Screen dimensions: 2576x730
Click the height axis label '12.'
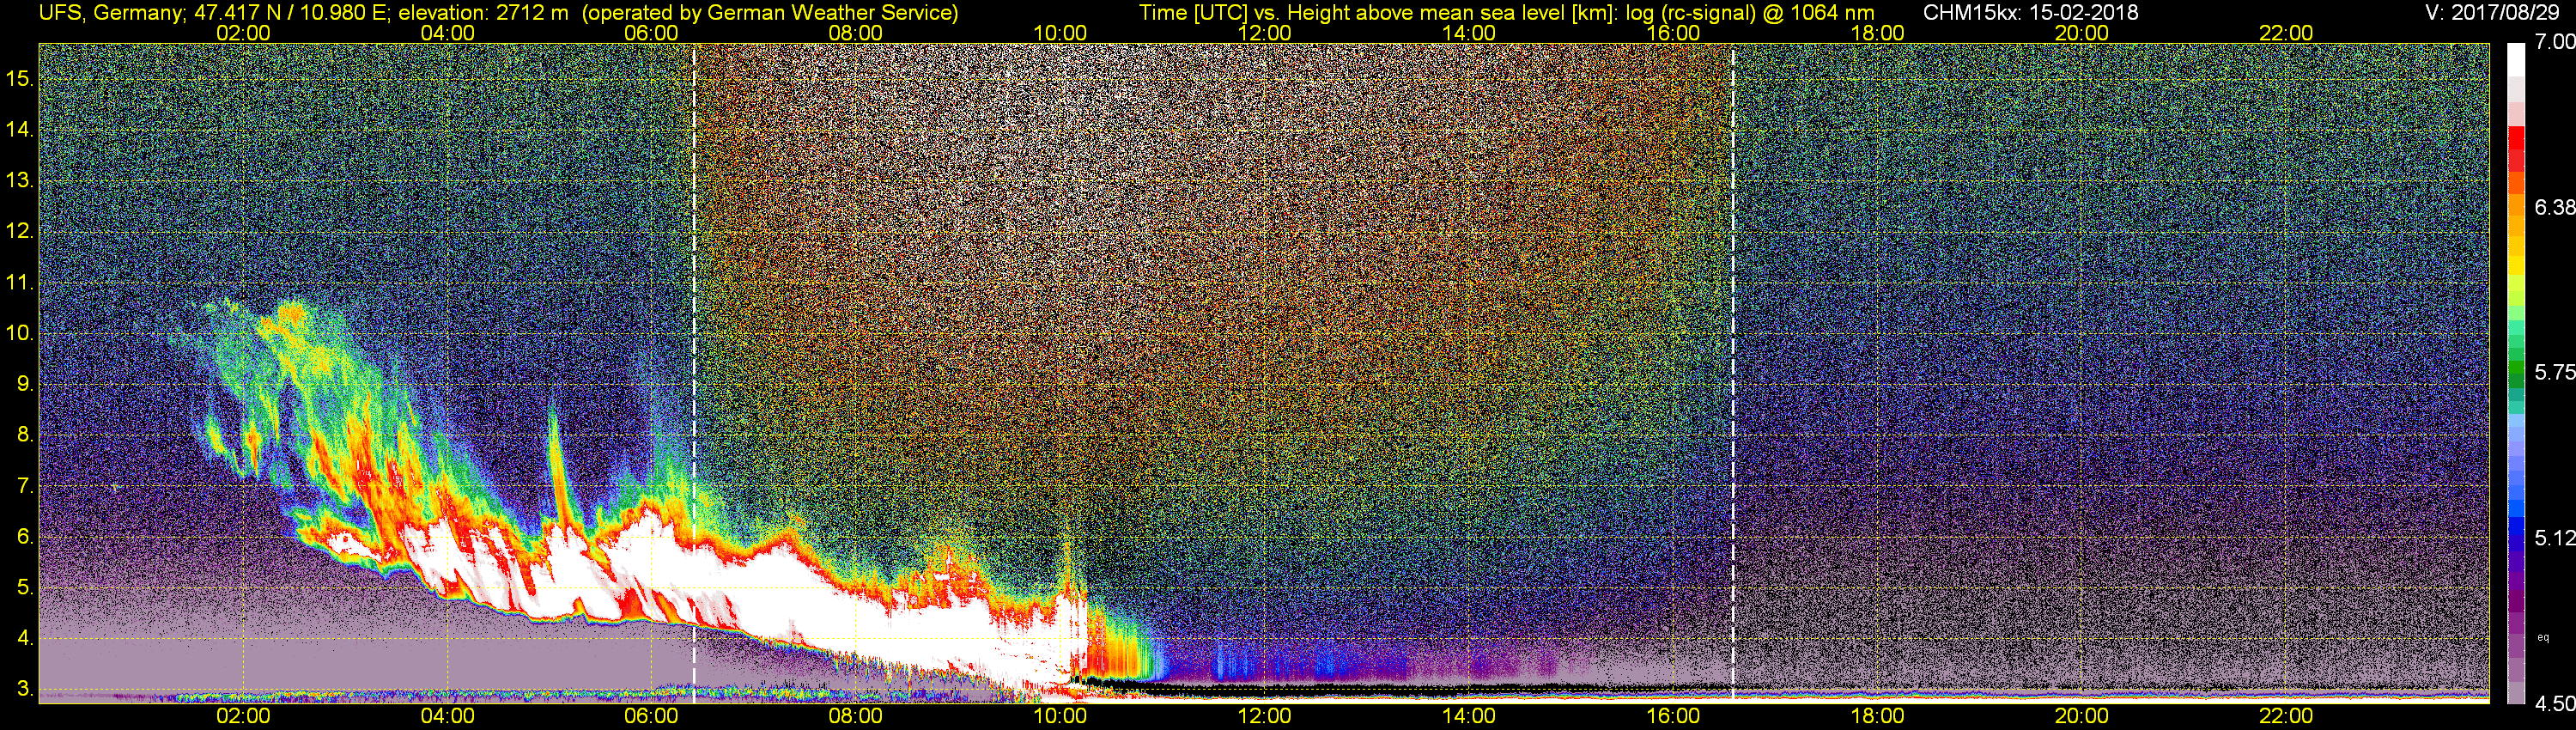click(x=20, y=231)
